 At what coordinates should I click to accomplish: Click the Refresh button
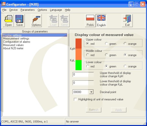point(94,110)
